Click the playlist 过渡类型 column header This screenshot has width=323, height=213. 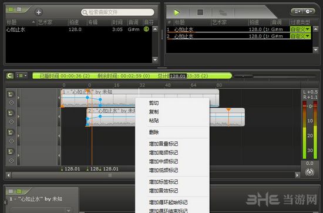point(301,22)
